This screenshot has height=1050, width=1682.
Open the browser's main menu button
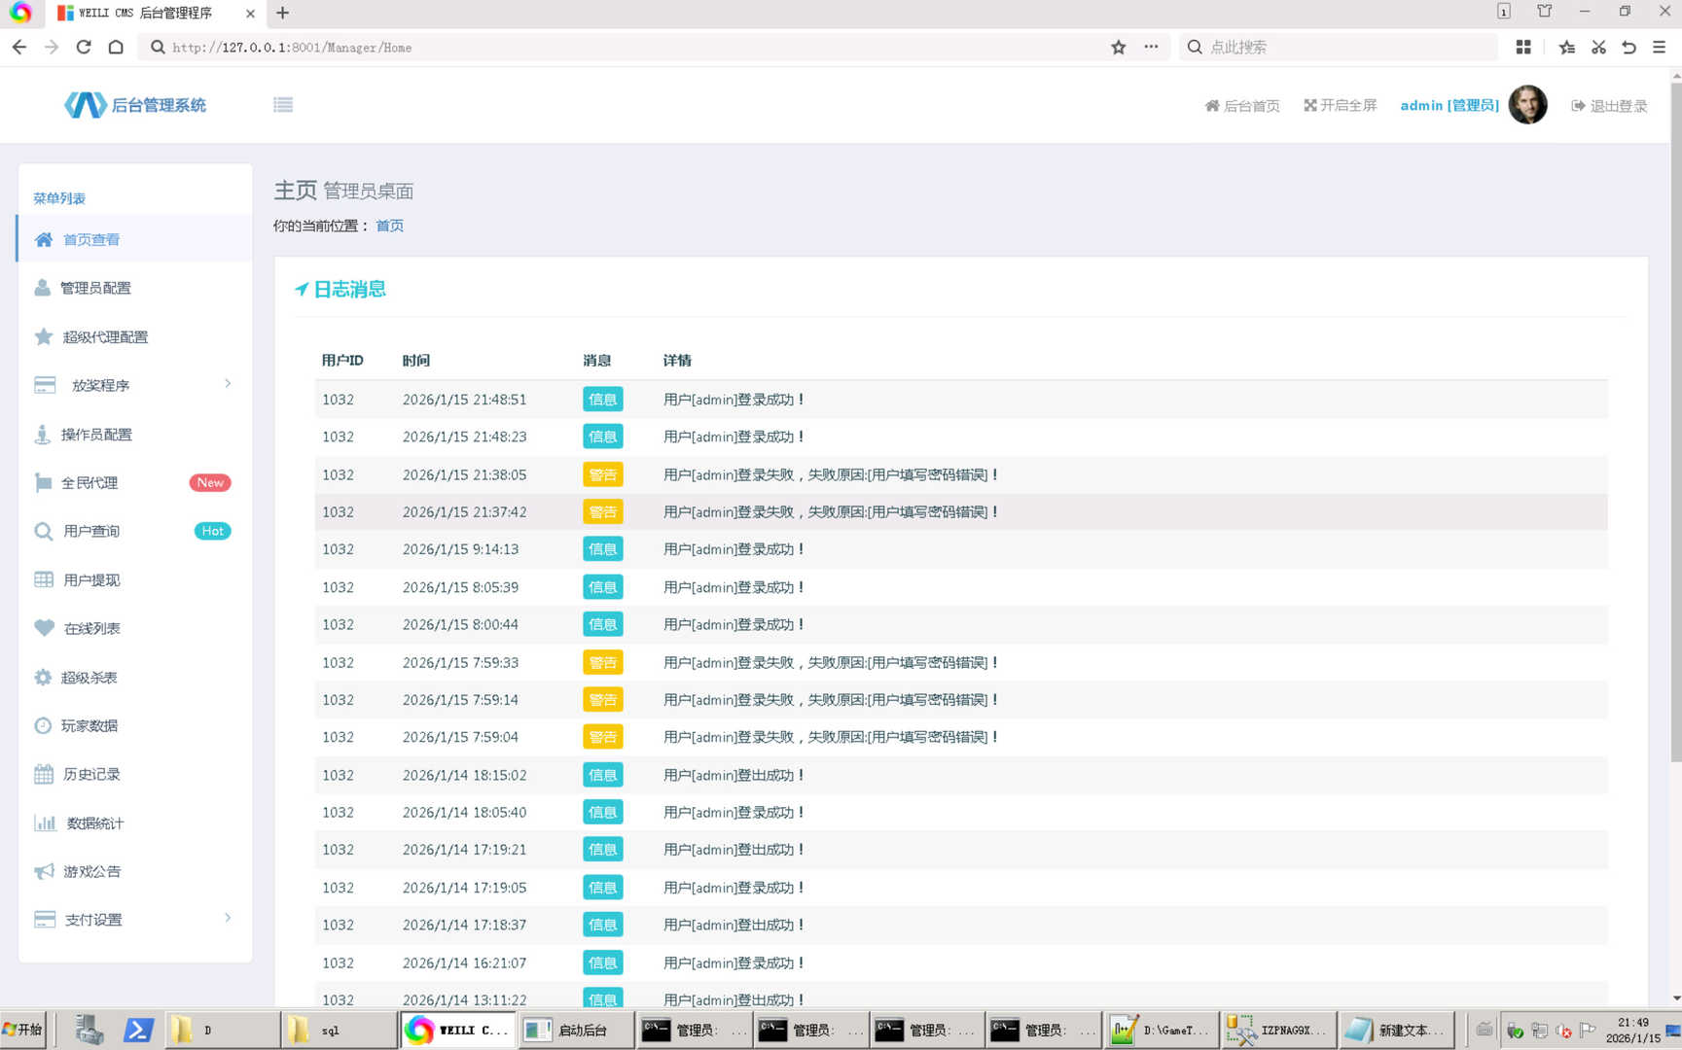[x=1660, y=47]
